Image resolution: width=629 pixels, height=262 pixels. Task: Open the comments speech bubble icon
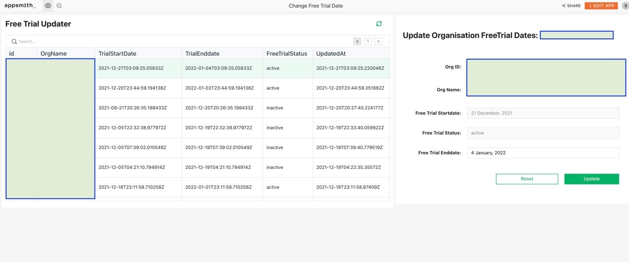[59, 6]
